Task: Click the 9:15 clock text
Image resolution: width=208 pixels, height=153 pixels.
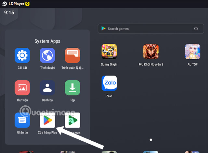Action: 9,13
